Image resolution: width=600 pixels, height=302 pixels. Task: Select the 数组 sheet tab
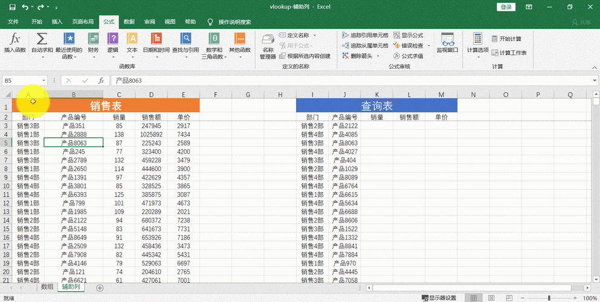click(x=47, y=287)
